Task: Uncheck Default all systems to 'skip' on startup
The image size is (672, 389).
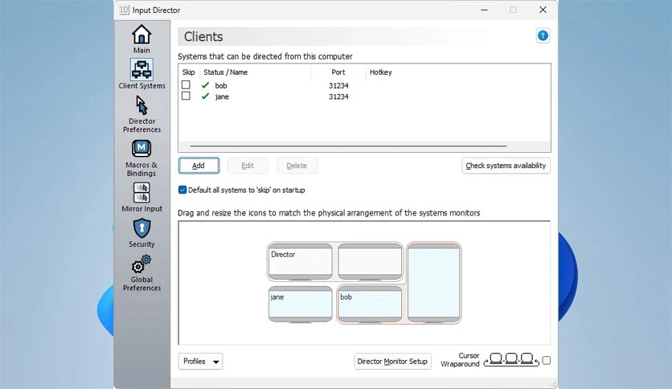Action: click(182, 190)
